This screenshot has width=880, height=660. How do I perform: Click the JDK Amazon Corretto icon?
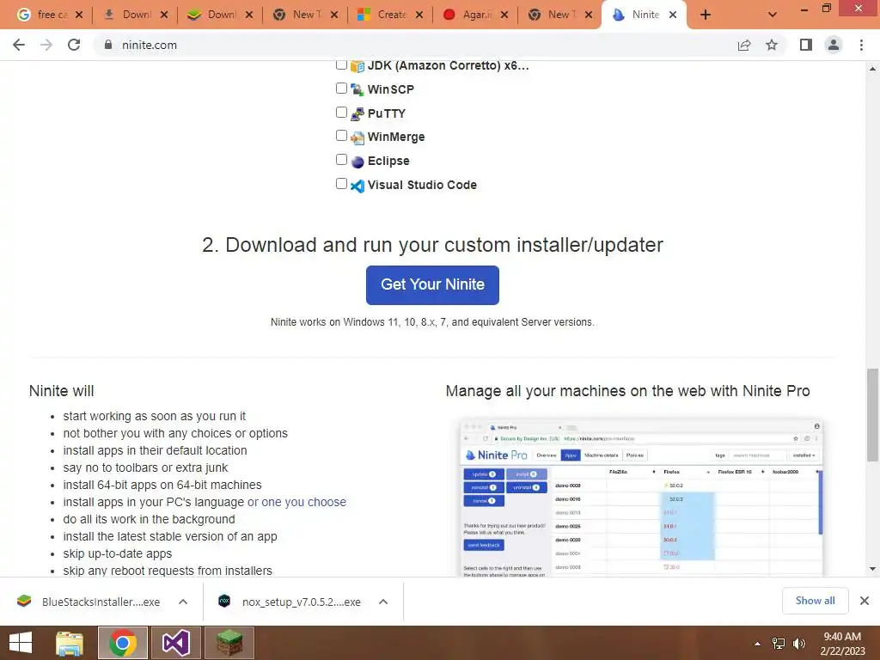tap(357, 66)
